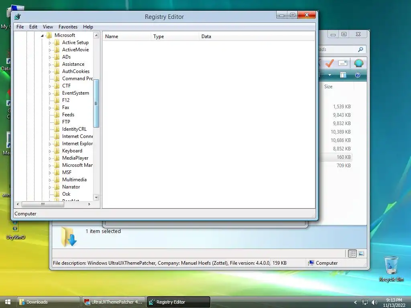Viewport: 411px width, 308px height.
Task: Open the Edit menu
Action: pos(33,27)
